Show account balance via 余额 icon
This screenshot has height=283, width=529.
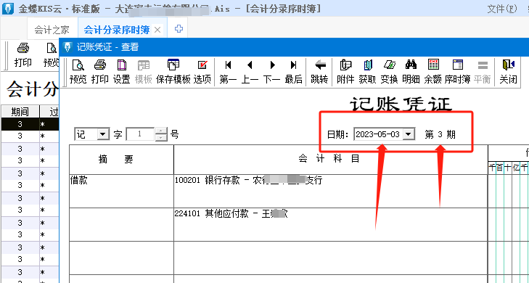432,72
